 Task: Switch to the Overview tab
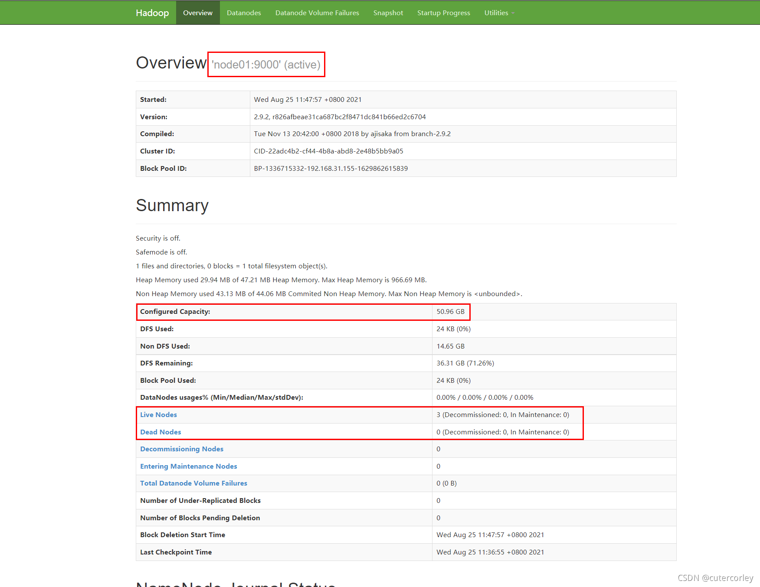coord(198,13)
